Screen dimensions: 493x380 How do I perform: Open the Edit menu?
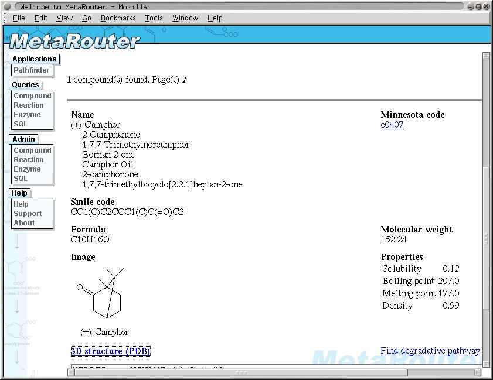40,18
